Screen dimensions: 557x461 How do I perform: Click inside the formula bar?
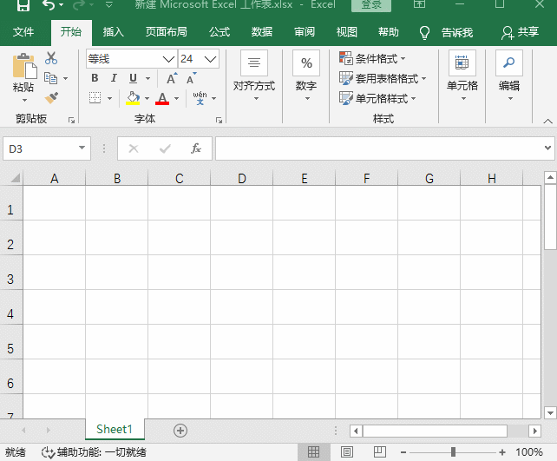tap(378, 148)
